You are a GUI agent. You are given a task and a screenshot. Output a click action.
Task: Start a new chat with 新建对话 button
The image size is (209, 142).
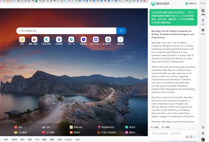pos(191,3)
